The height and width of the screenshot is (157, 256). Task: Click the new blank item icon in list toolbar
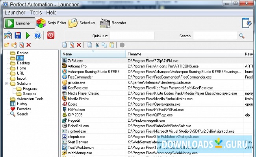pyautogui.click(x=65, y=45)
